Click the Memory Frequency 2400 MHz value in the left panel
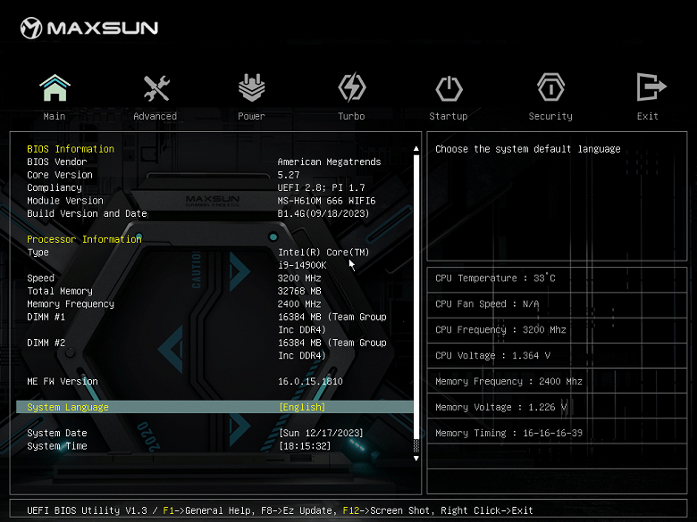Image resolution: width=697 pixels, height=522 pixels. pos(299,303)
